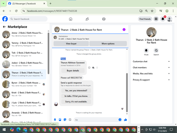Screen dimensions: 177x133
Task: Install app icon in address bar
Action: (x=141, y=11)
